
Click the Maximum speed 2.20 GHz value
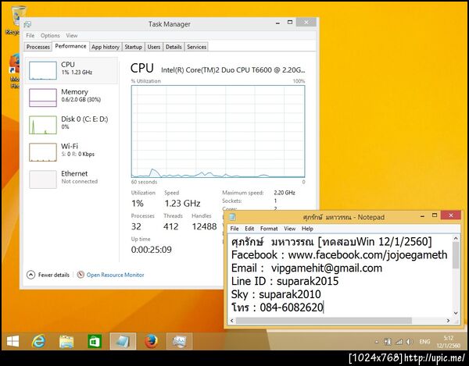pyautogui.click(x=285, y=193)
